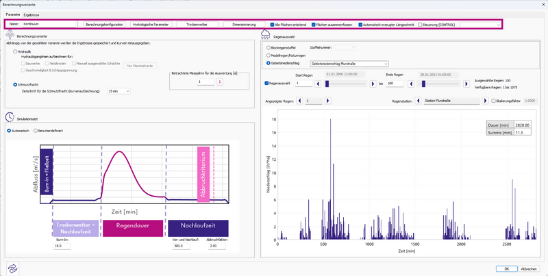Switch to the Ergebnisse tab
Screen dimensions: 548x276
pyautogui.click(x=32, y=15)
